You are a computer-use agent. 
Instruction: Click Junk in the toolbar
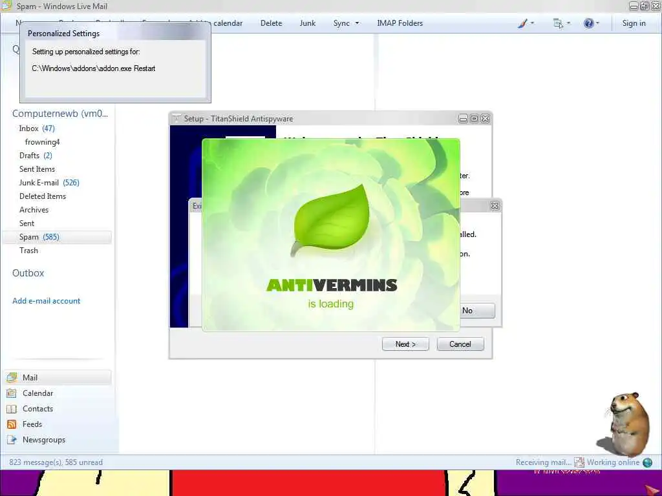(307, 23)
